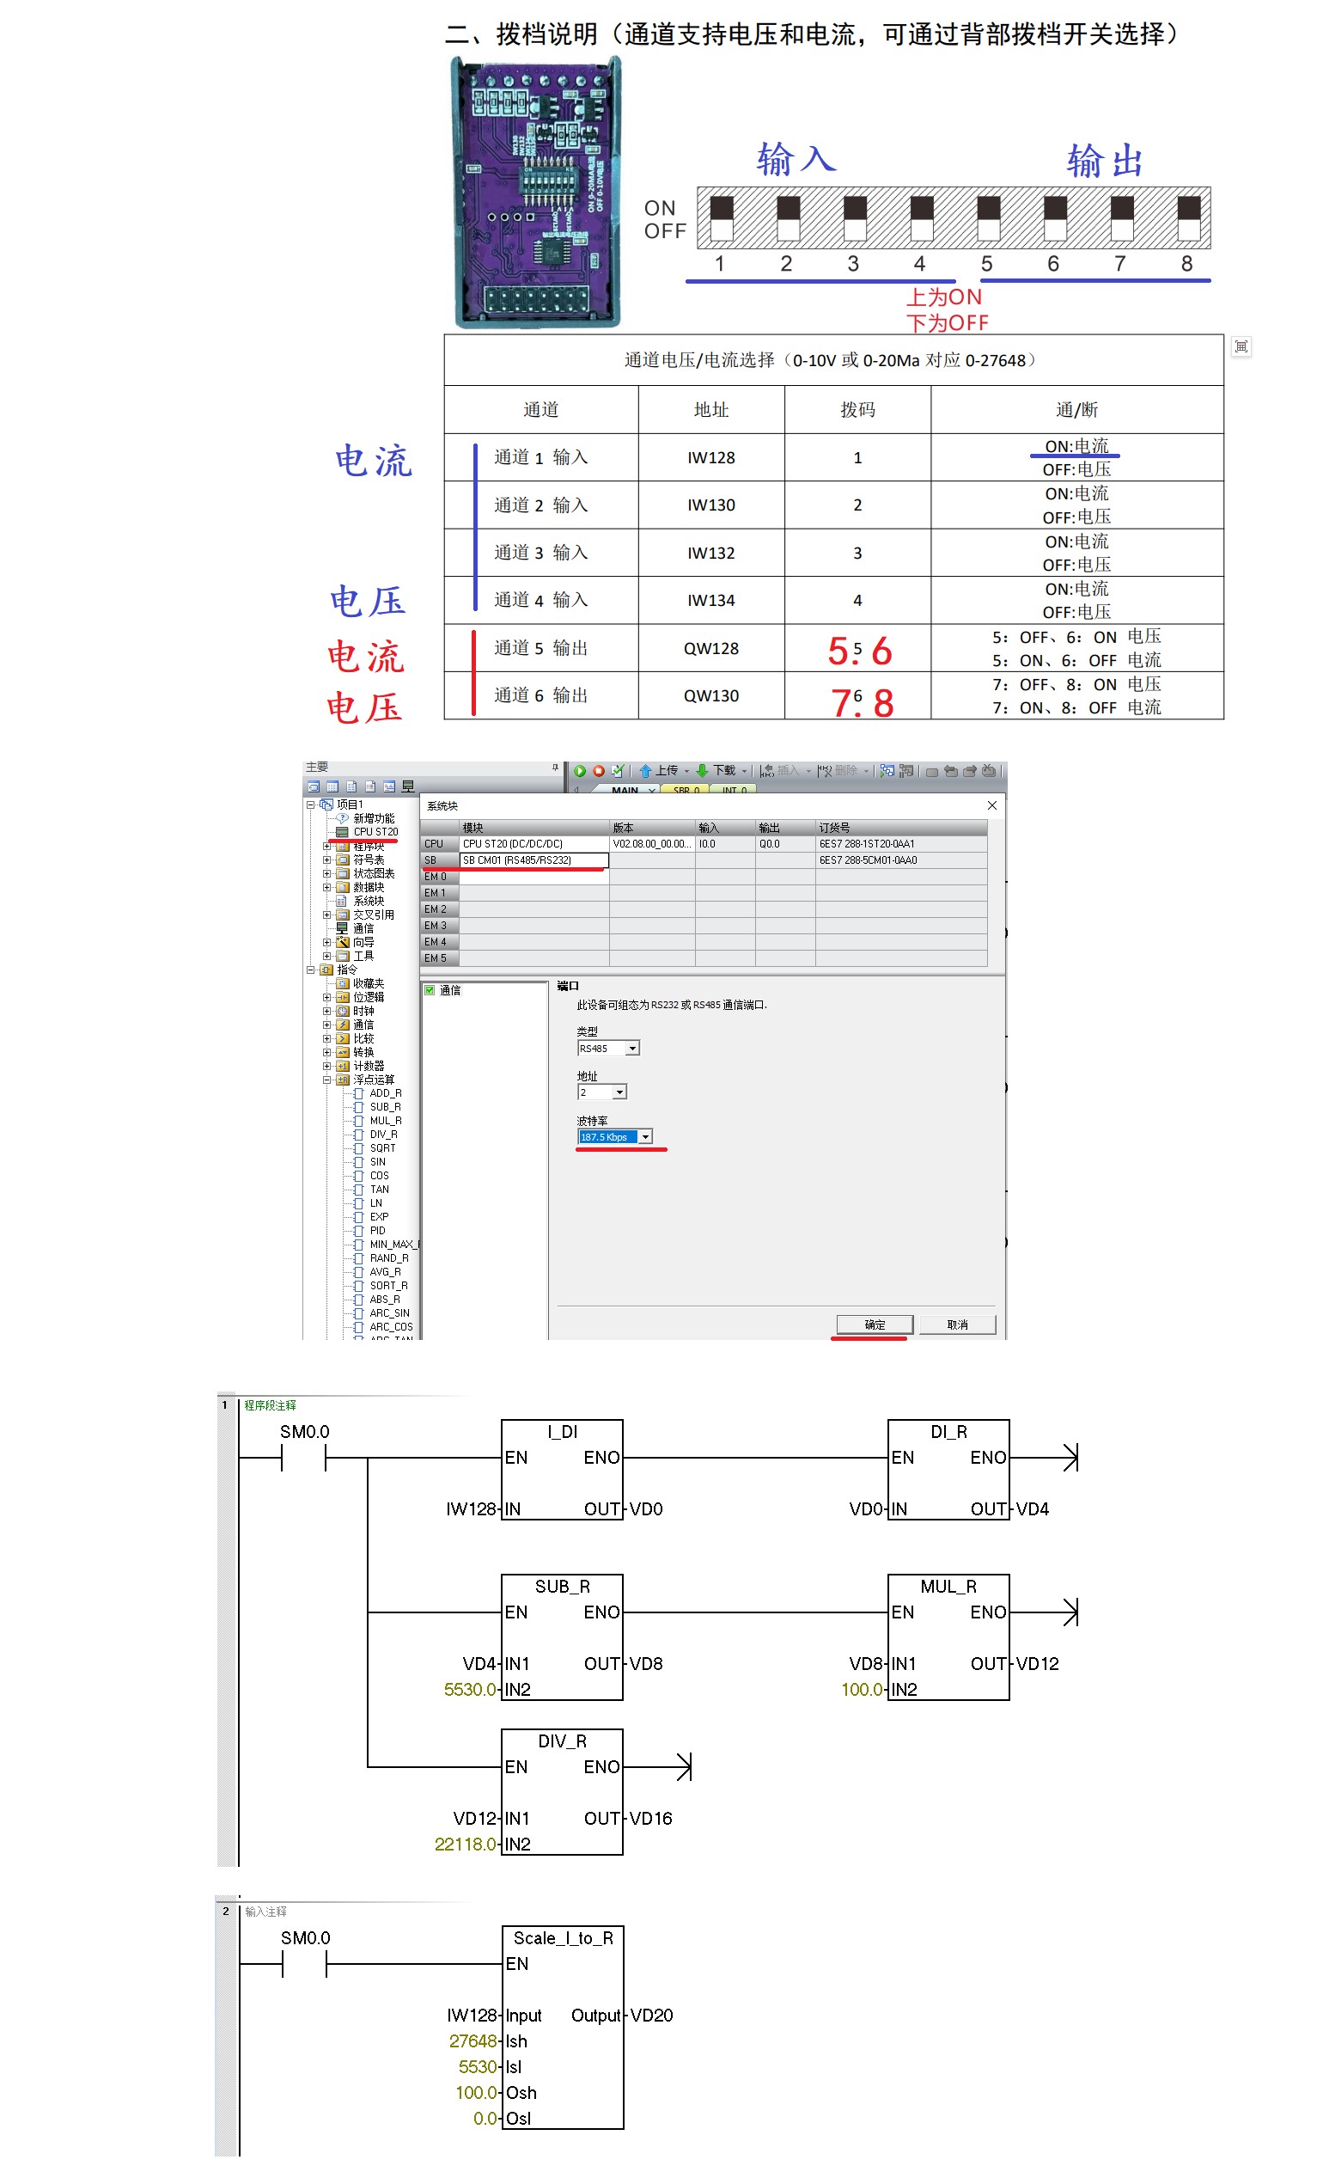Click the 上传 upload arrow icon

[646, 771]
